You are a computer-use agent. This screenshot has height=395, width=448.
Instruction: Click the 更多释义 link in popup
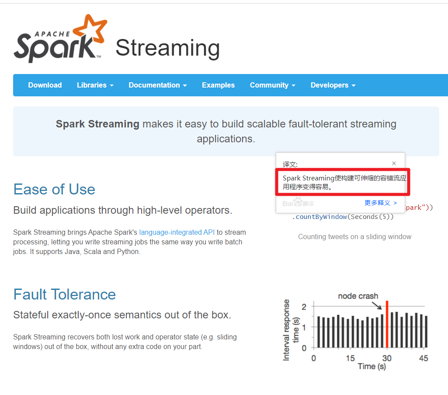coord(381,203)
